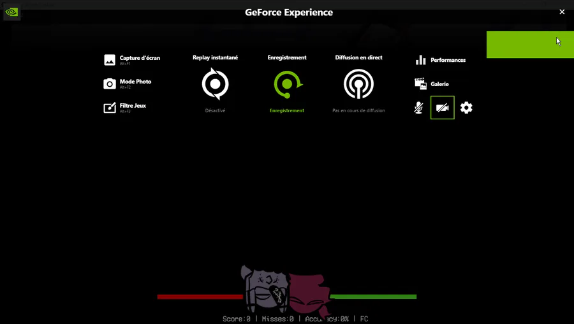Open the Galerie clapperboard icon
The height and width of the screenshot is (324, 574).
(x=421, y=84)
